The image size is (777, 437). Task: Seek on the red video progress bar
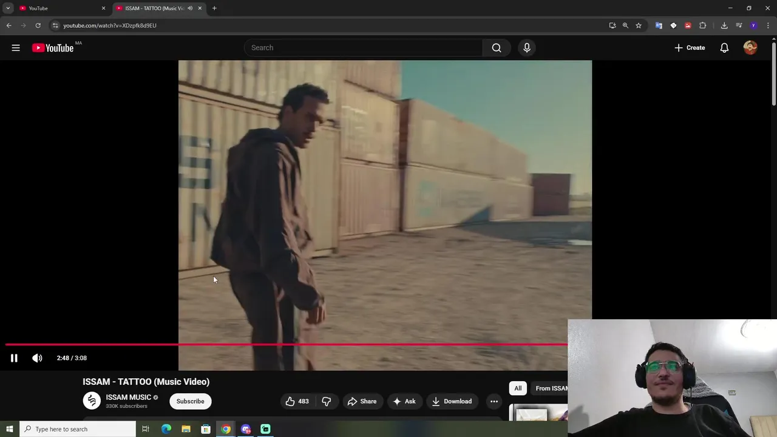click(287, 345)
